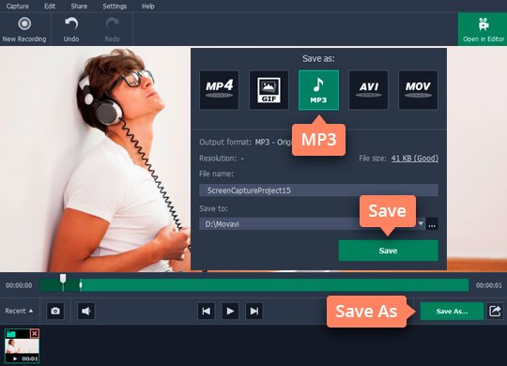This screenshot has width=507, height=366.
Task: Open the Settings menu
Action: (x=115, y=7)
